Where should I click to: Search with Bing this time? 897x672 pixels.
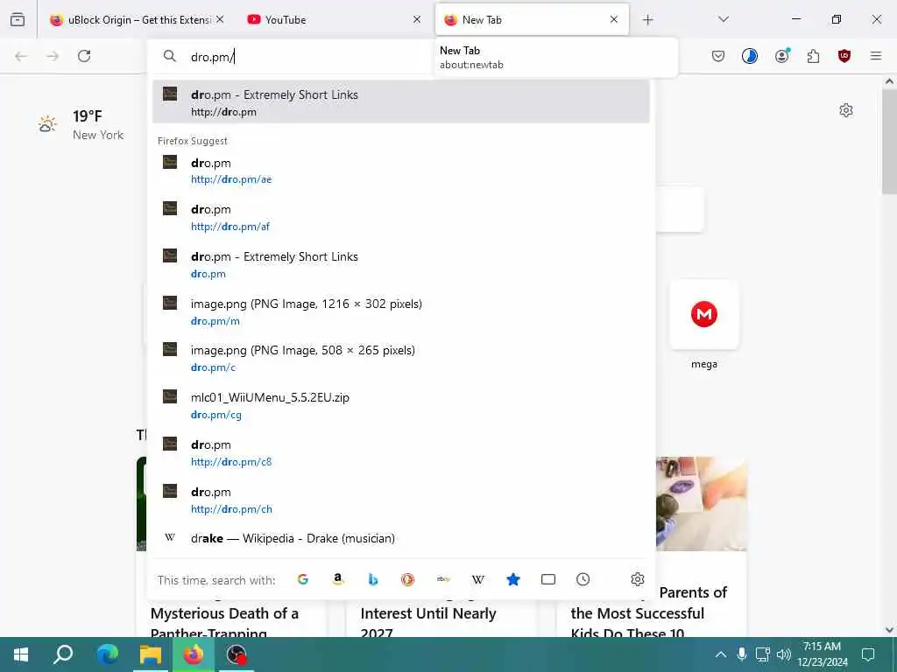(x=373, y=579)
